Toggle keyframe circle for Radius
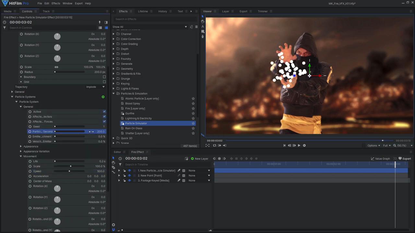Image resolution: width=415 pixels, height=233 pixels. click(x=21, y=72)
